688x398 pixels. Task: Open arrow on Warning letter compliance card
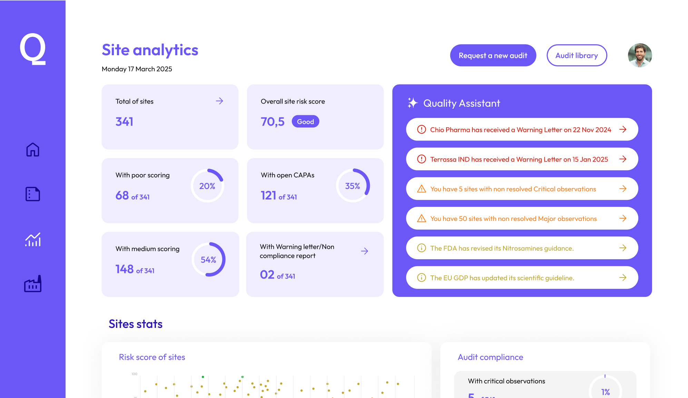[364, 251]
